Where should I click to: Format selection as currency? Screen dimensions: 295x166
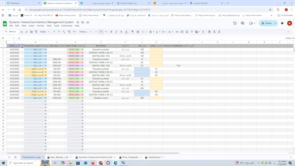click(54, 32)
